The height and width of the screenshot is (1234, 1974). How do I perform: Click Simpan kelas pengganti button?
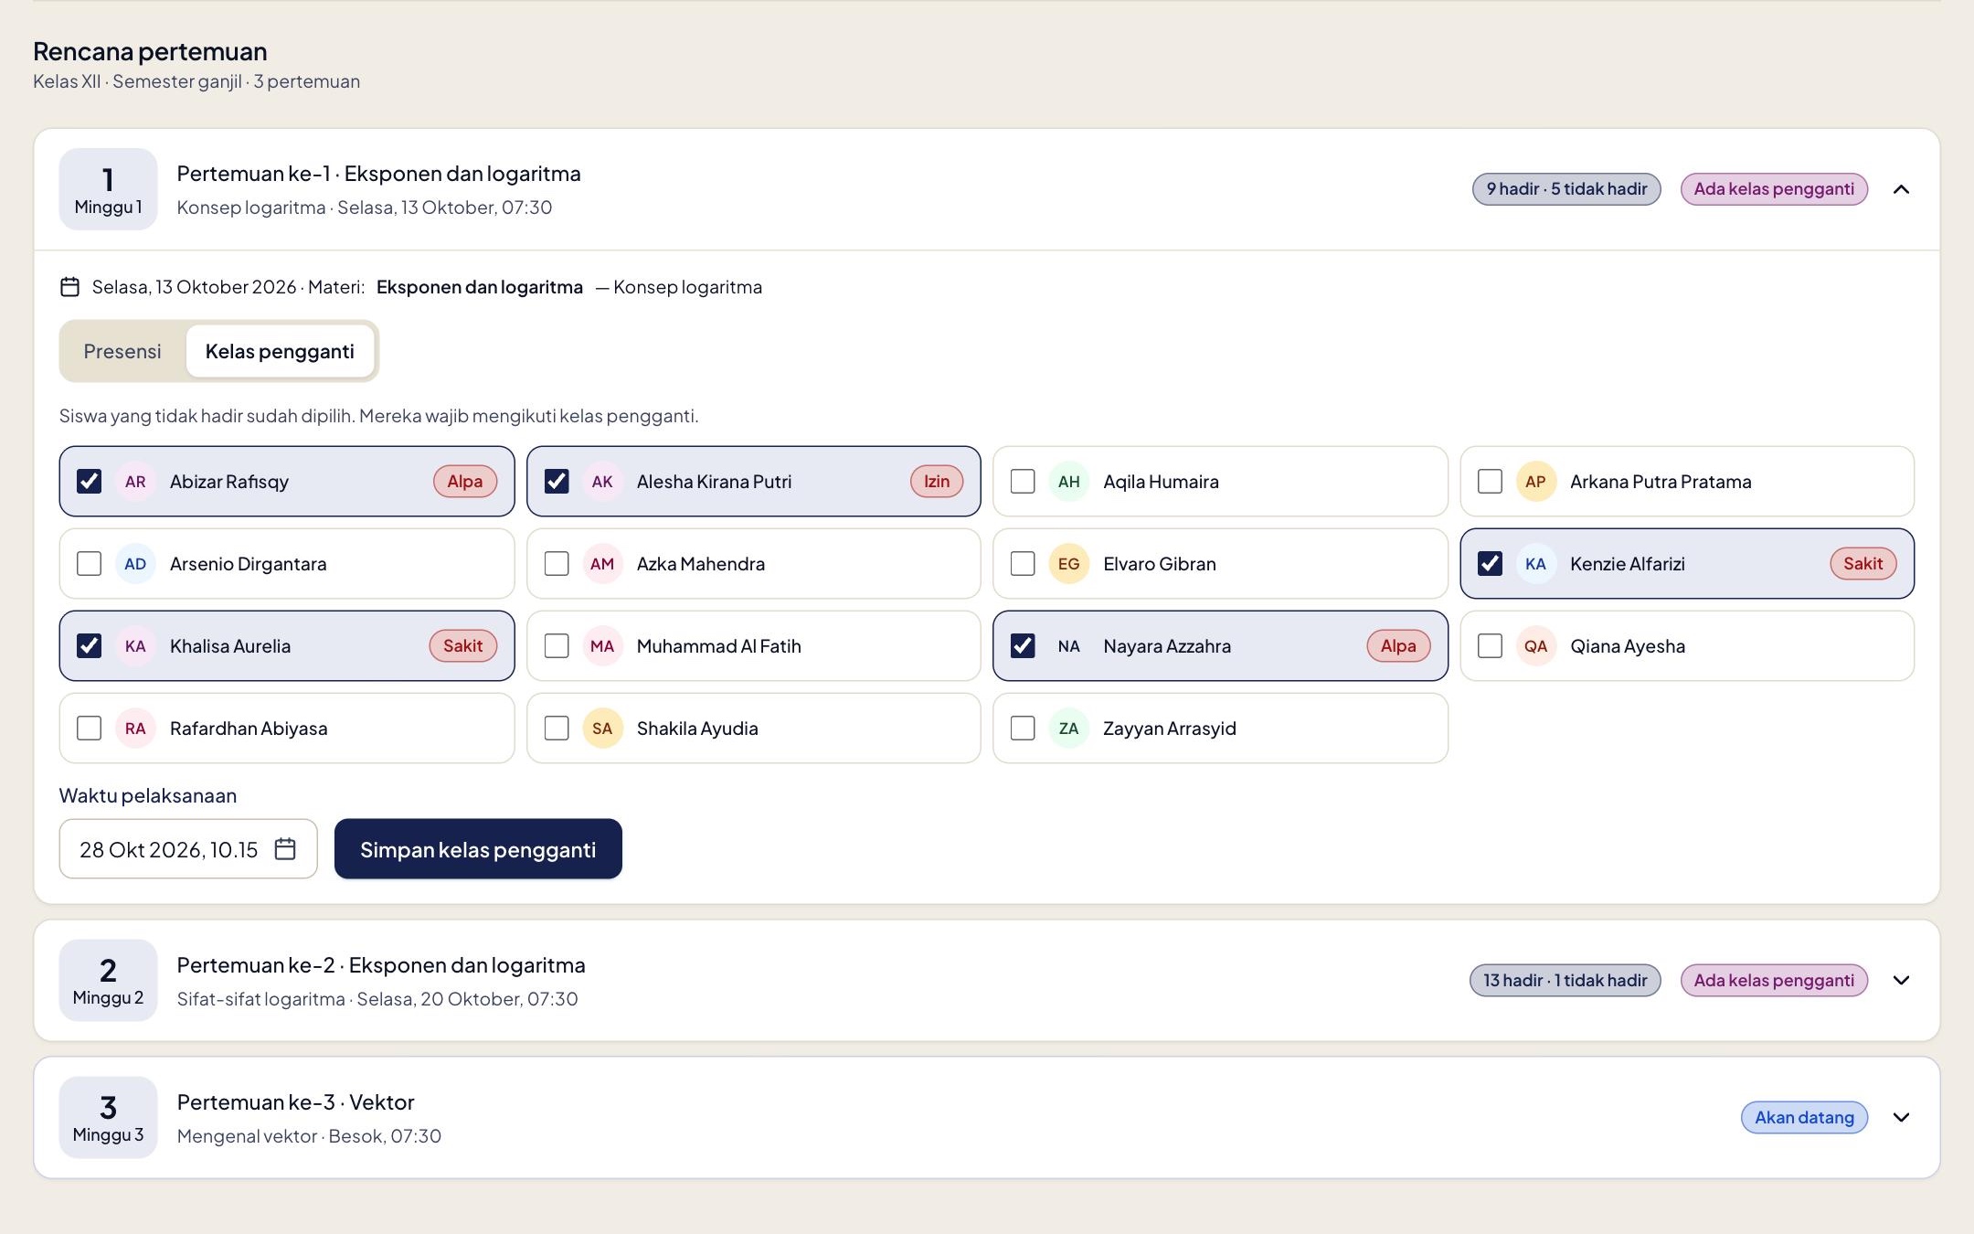(x=478, y=848)
